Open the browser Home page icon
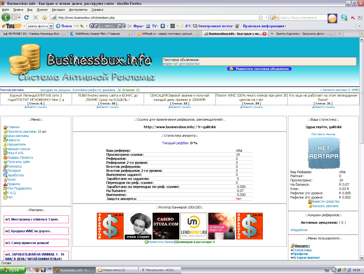 click(x=45, y=17)
